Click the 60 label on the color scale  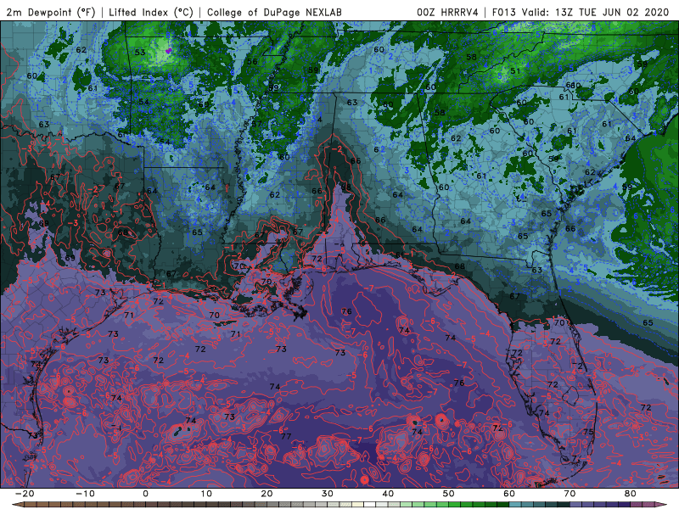coord(509,494)
